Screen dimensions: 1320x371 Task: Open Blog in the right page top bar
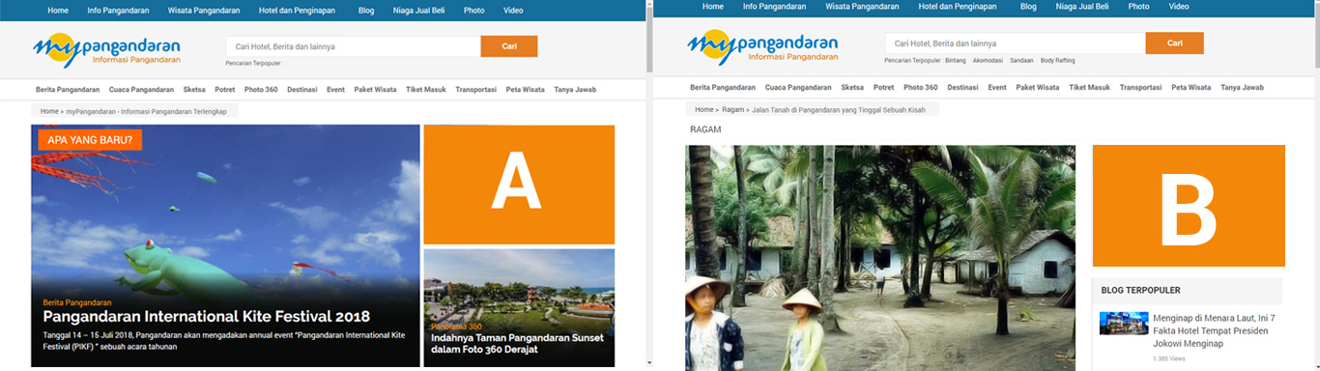point(1029,6)
